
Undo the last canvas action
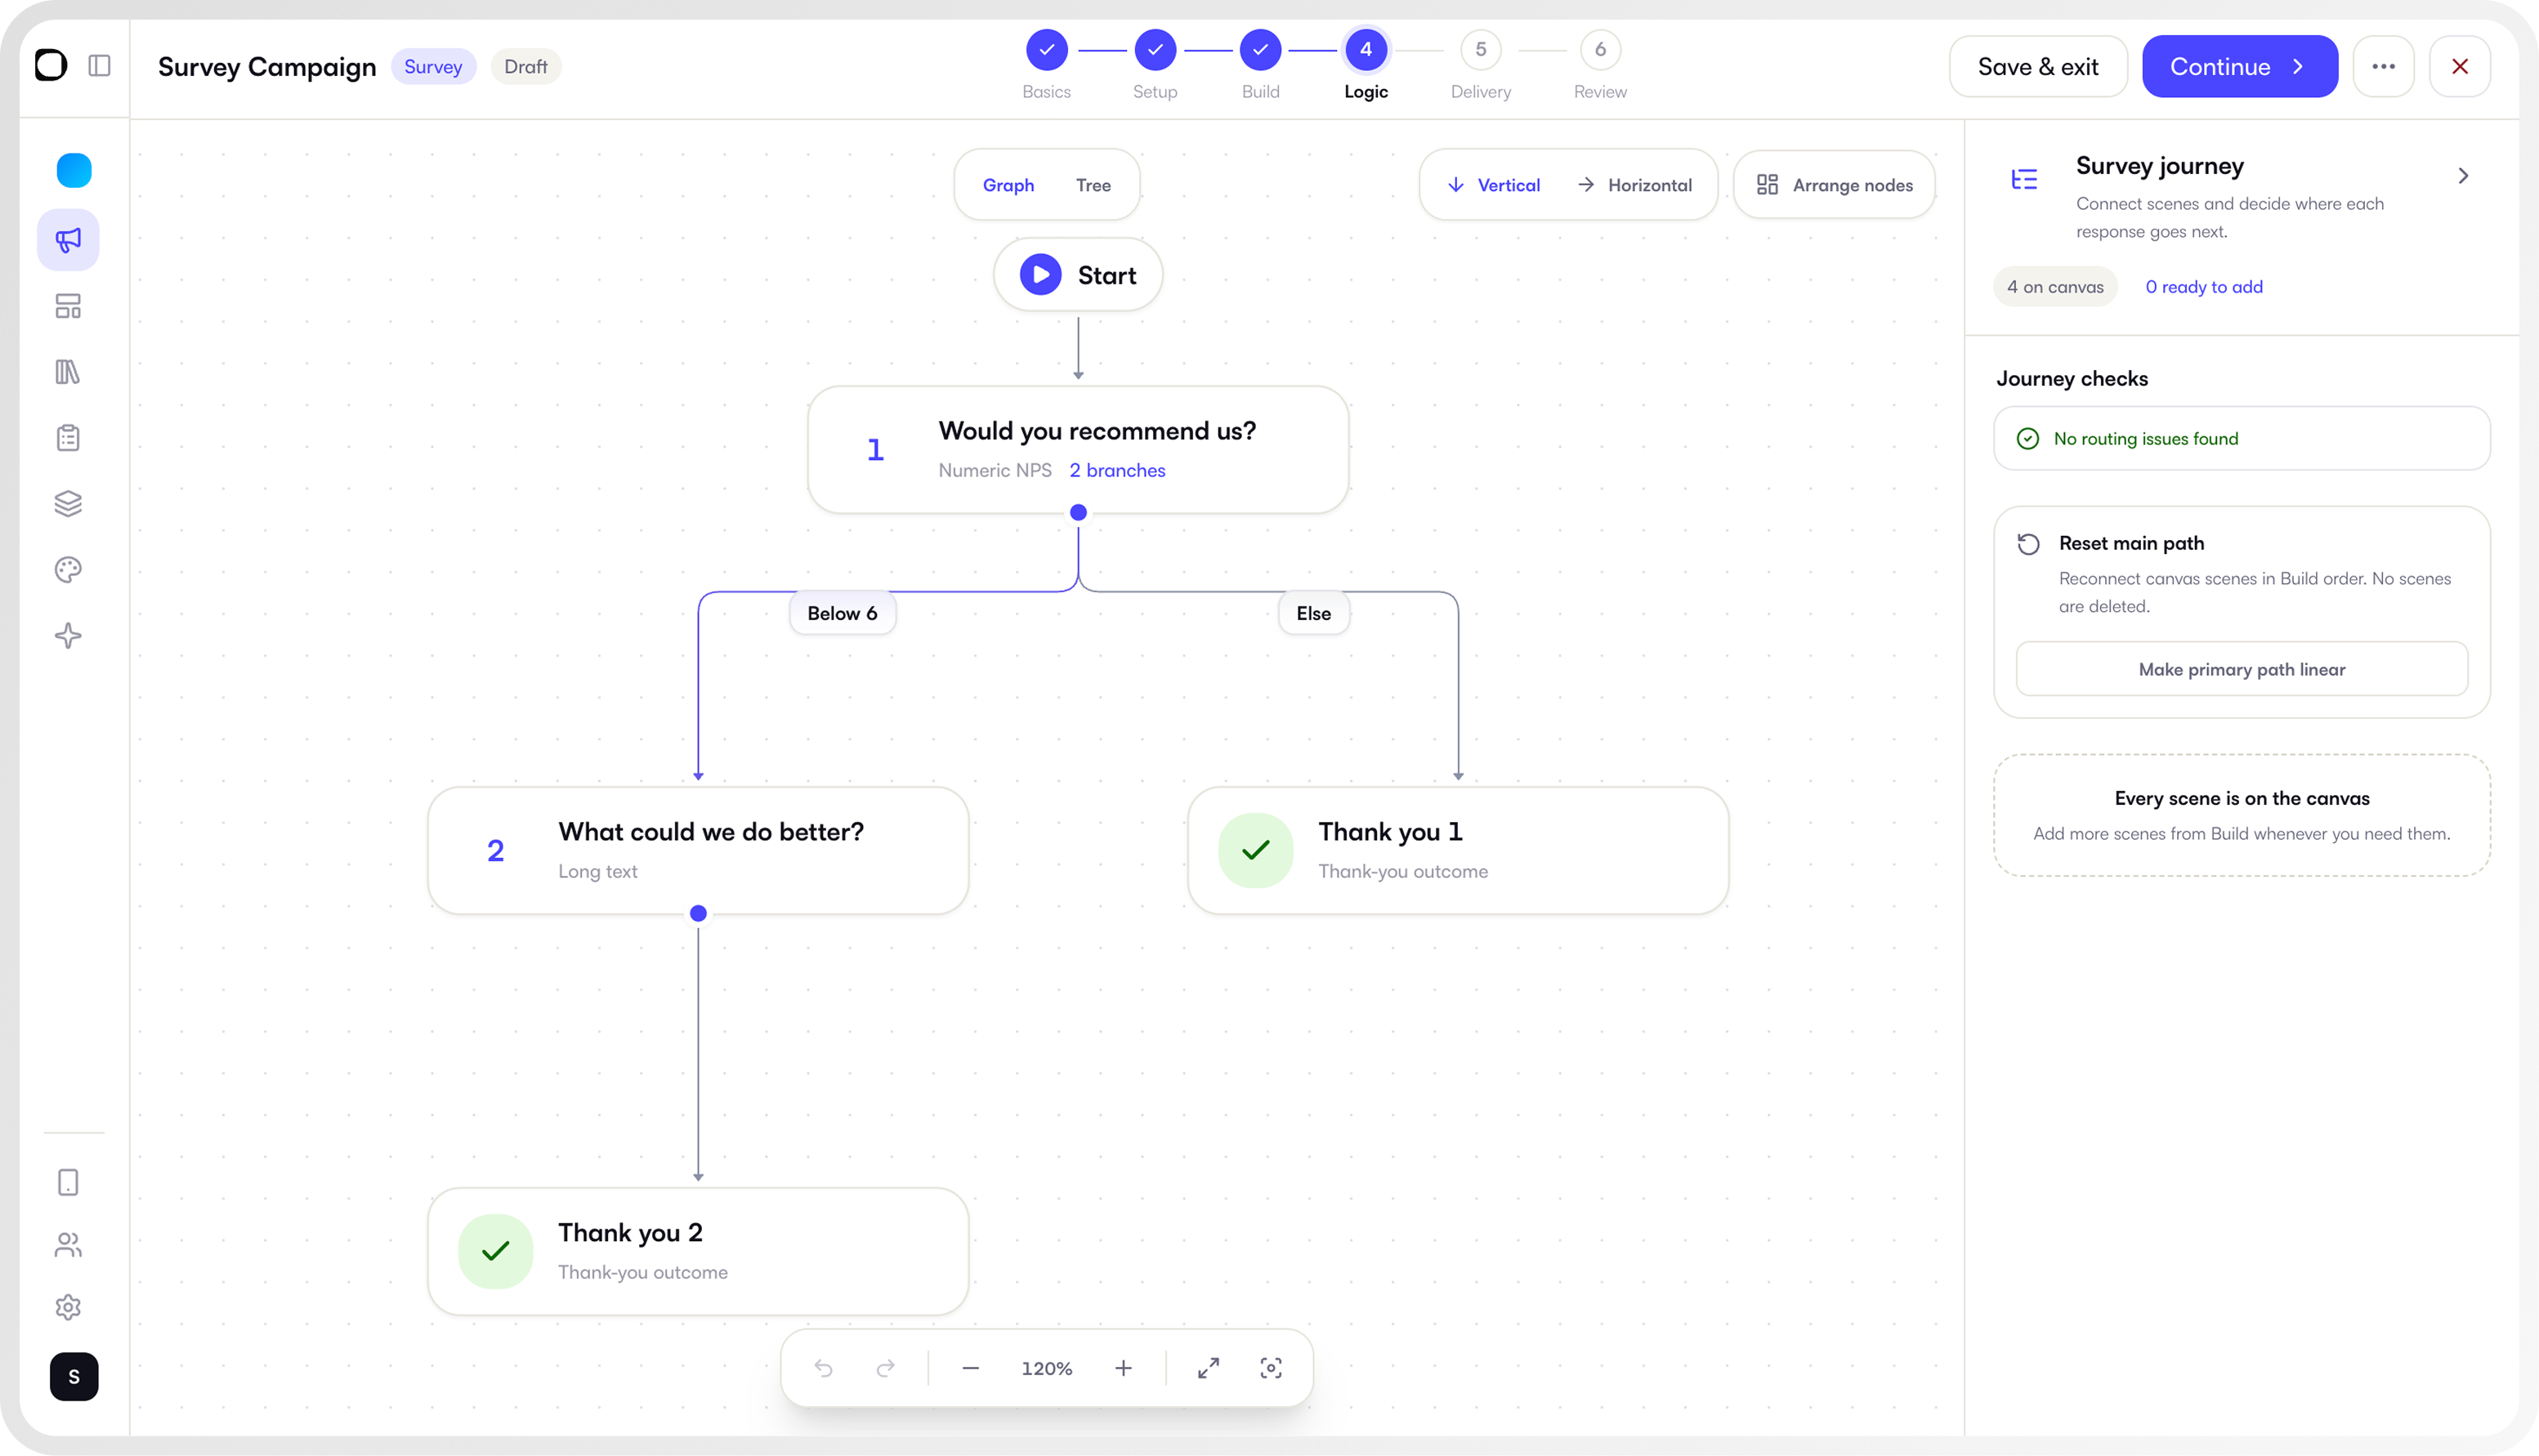(824, 1368)
